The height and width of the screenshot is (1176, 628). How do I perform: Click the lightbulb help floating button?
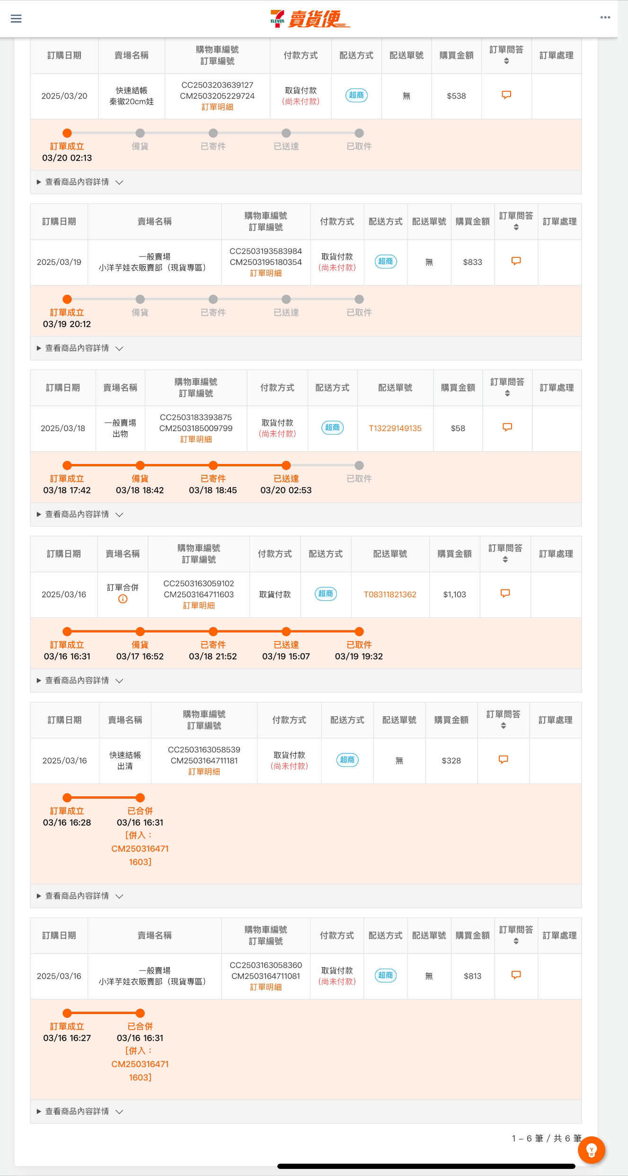click(592, 1150)
